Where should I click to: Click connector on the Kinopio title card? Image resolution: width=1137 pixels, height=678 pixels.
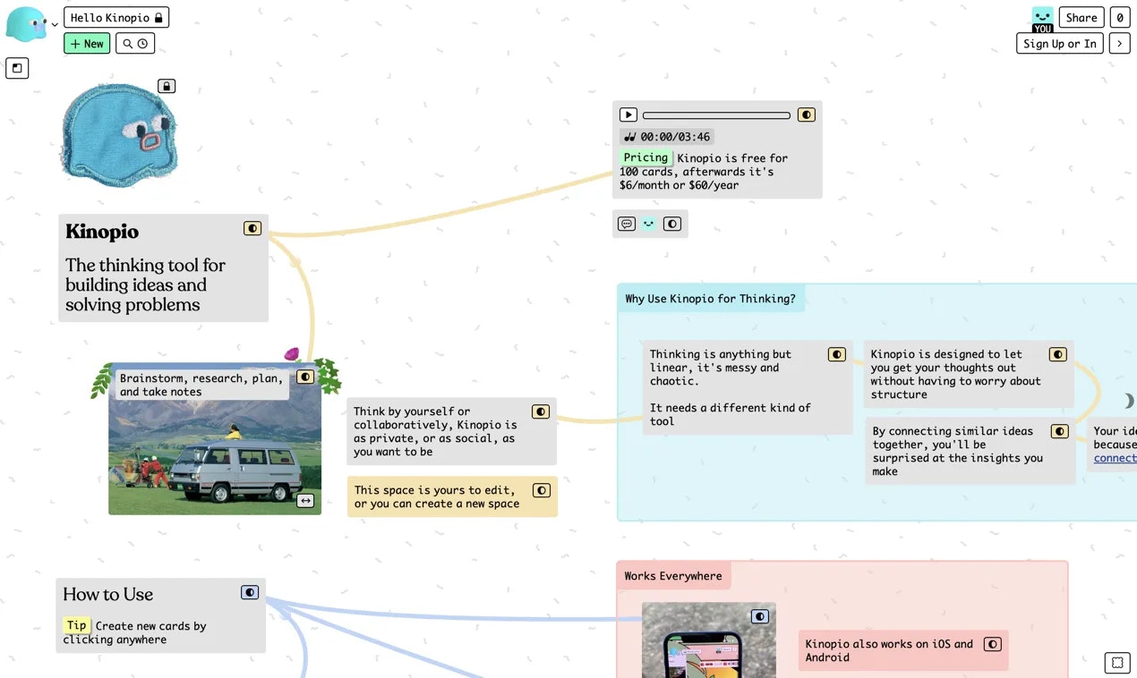pyautogui.click(x=252, y=228)
